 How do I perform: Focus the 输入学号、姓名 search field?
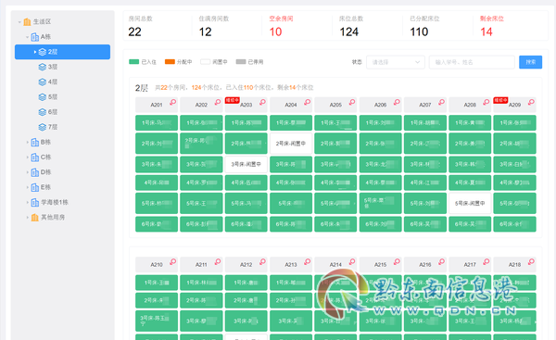472,62
